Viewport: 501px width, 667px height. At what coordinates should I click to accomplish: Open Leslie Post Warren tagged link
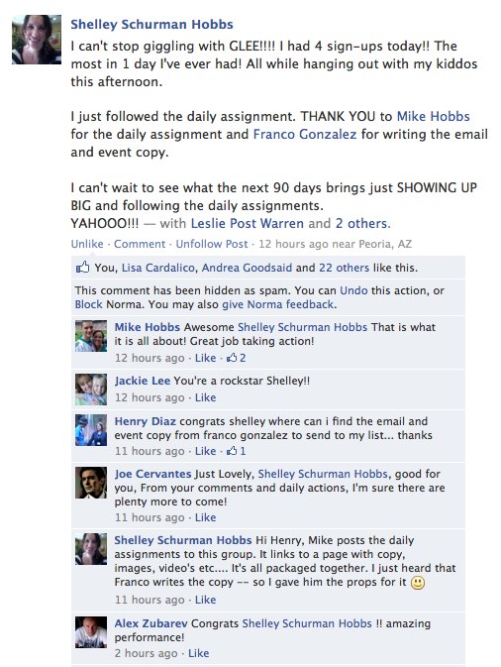point(248,223)
